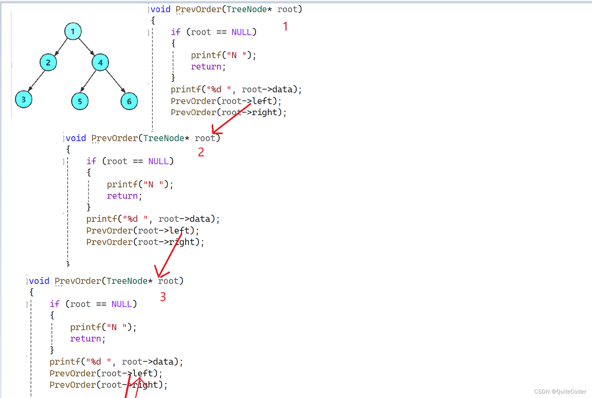Click "PrevOrder(root->left);" in the top block
592x398 pixels.
[x=226, y=101]
